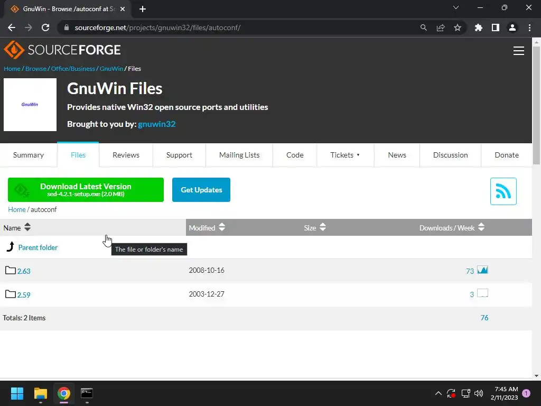Open download stats chart for 2.59

482,293
